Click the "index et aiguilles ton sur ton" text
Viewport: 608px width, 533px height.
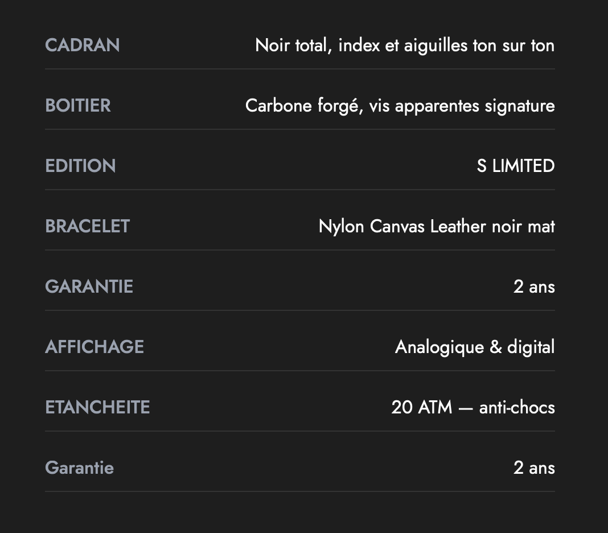pos(446,46)
